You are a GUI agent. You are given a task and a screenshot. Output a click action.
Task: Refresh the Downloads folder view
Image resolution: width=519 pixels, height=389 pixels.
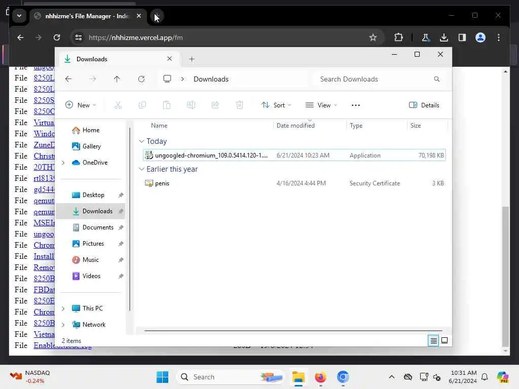click(x=141, y=79)
